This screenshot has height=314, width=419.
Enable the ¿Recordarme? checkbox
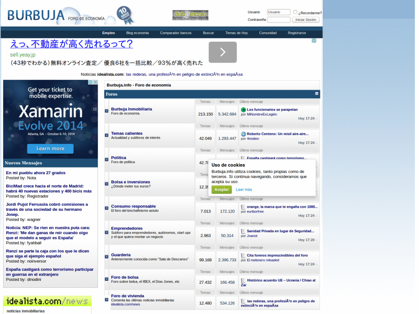(295, 12)
